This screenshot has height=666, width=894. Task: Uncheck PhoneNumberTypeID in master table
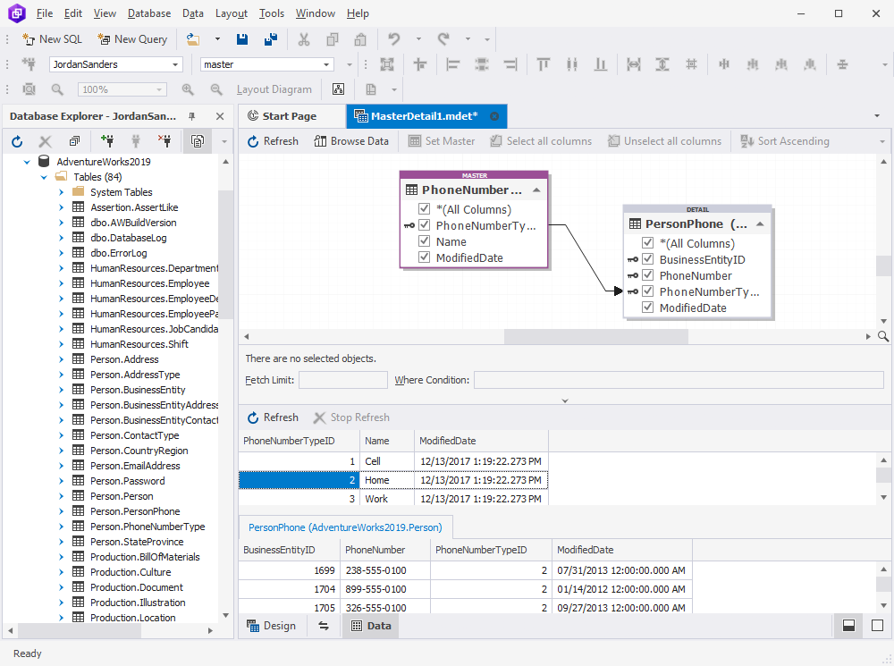424,224
